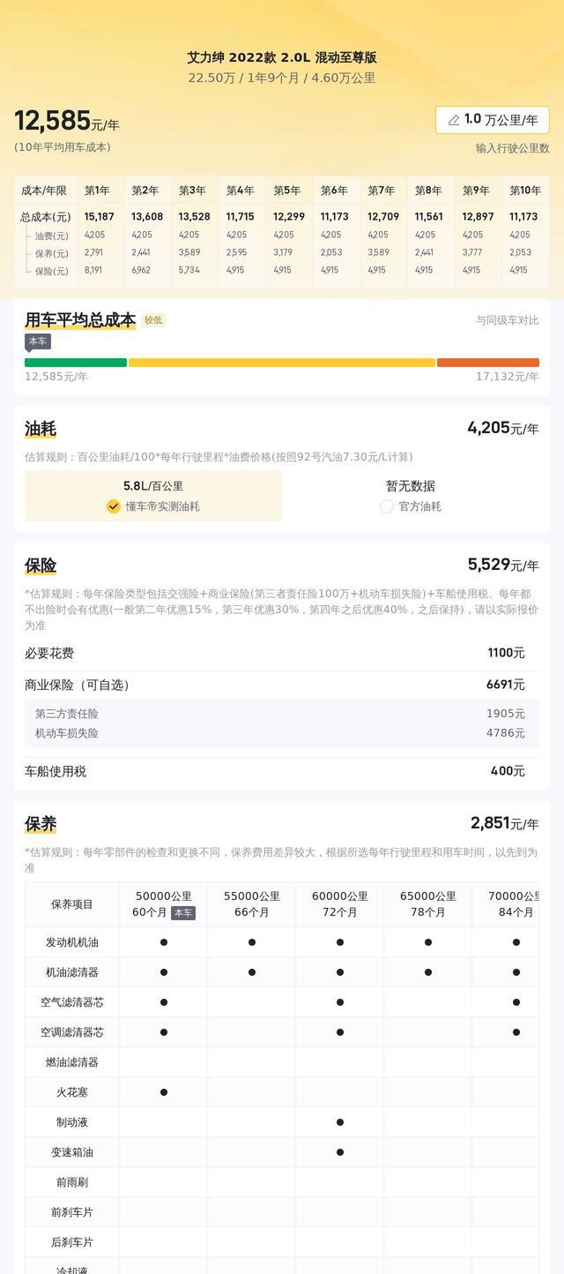Click the 变速箱油 dot under 60000公里
Viewport: 564px width, 1274px height.
[x=340, y=1152]
